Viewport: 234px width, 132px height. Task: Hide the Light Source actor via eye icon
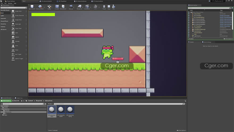(189, 36)
